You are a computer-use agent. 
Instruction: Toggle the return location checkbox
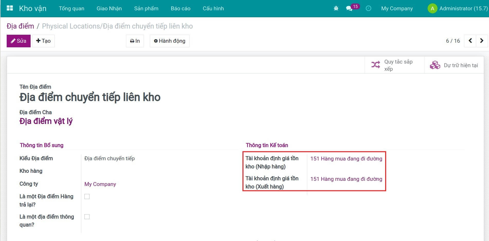click(87, 197)
